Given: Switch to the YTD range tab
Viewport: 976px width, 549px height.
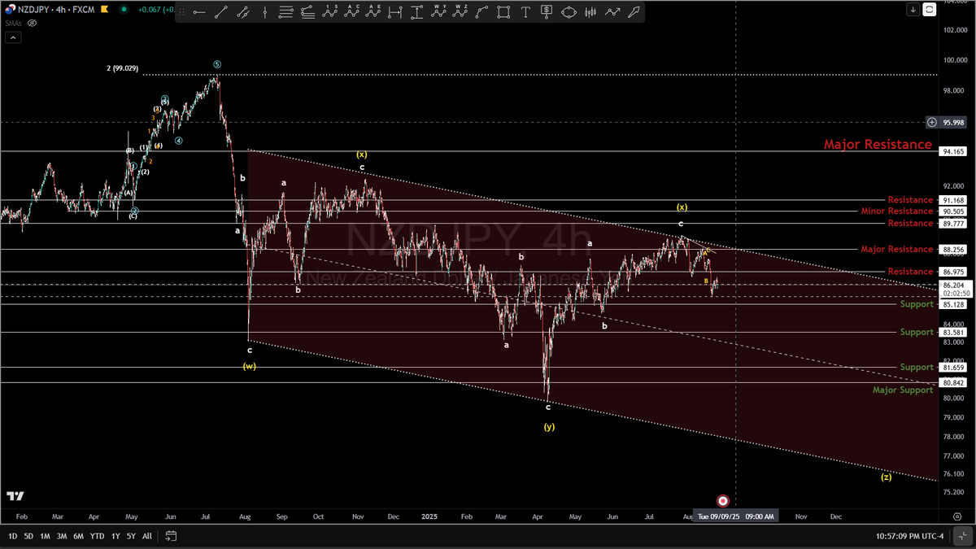Looking at the screenshot, I should (x=96, y=536).
